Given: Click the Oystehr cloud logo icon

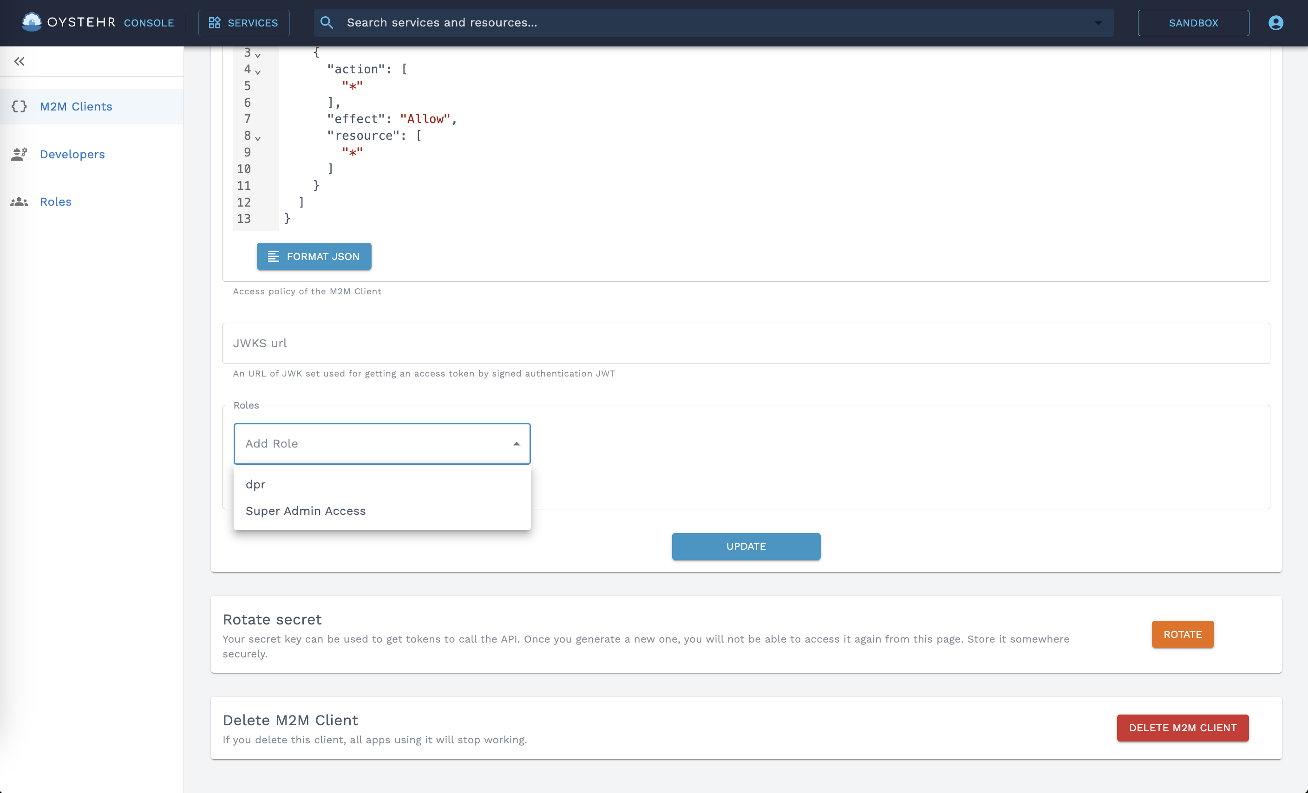Looking at the screenshot, I should pyautogui.click(x=31, y=22).
